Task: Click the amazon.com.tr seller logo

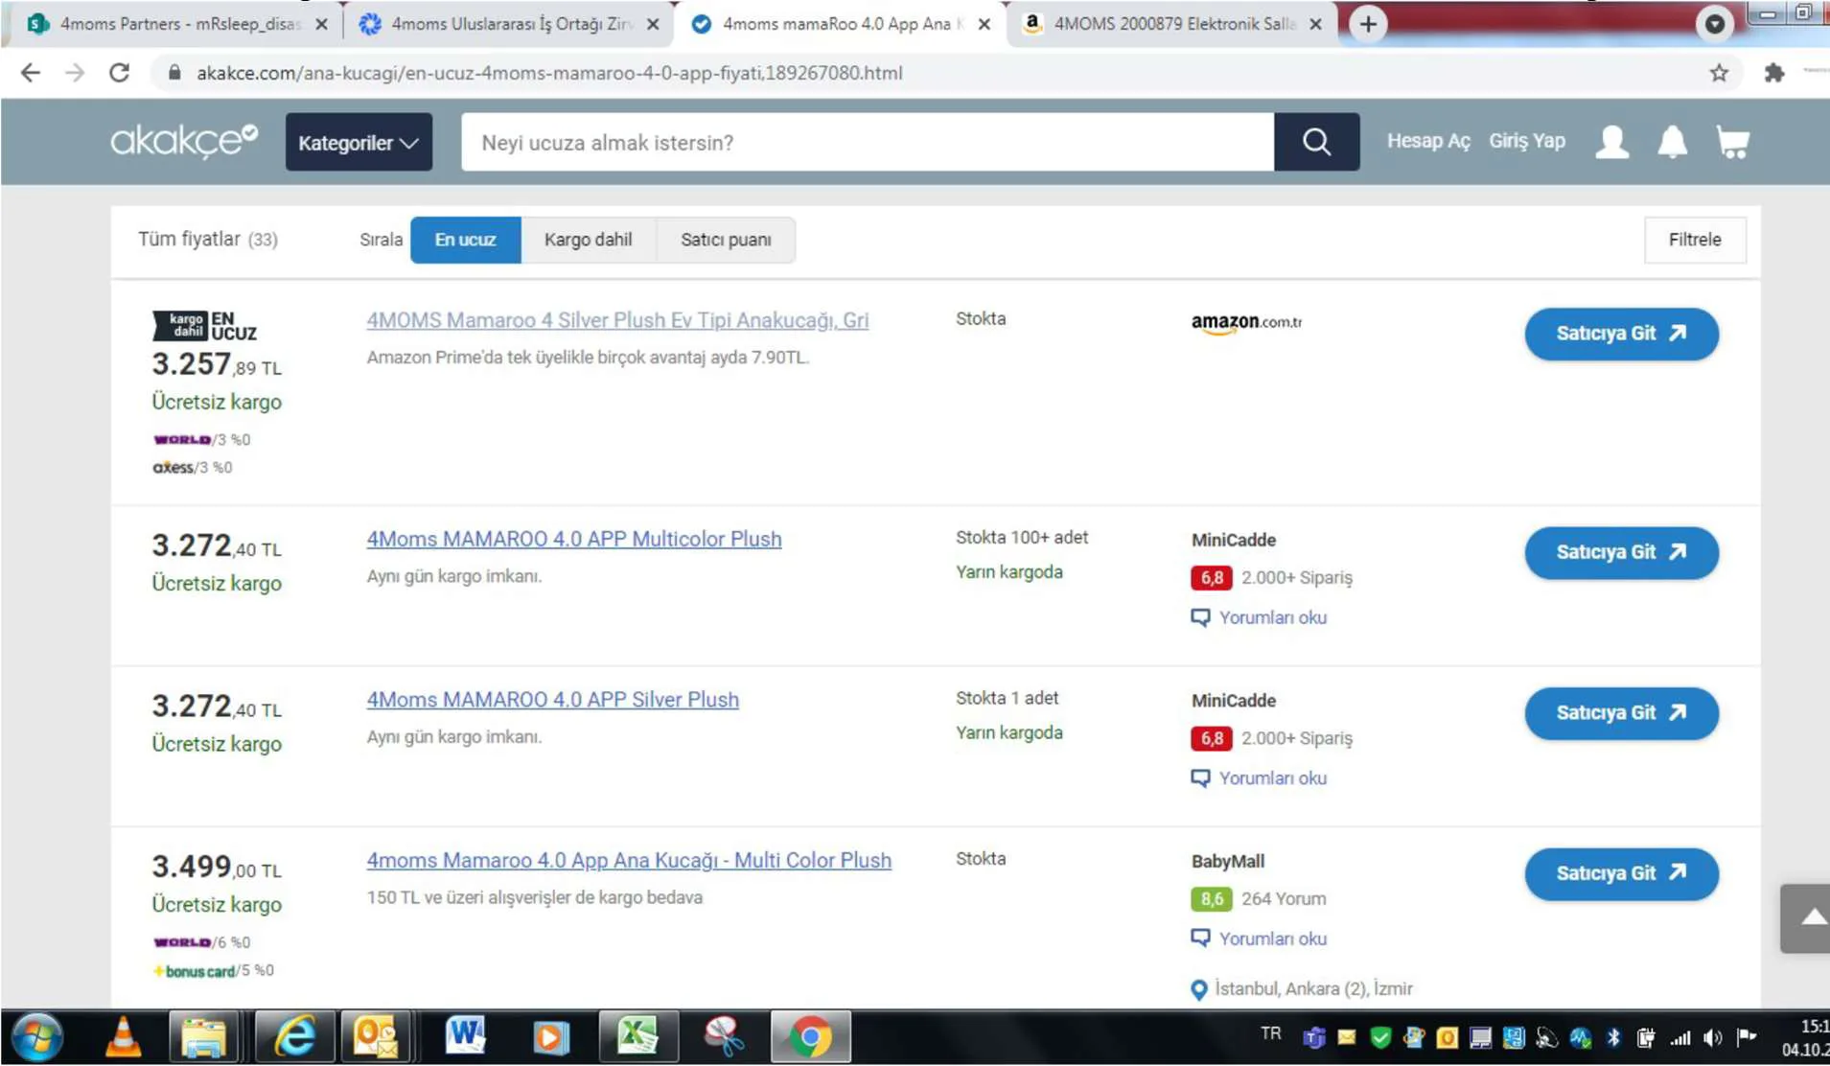Action: pos(1246,323)
